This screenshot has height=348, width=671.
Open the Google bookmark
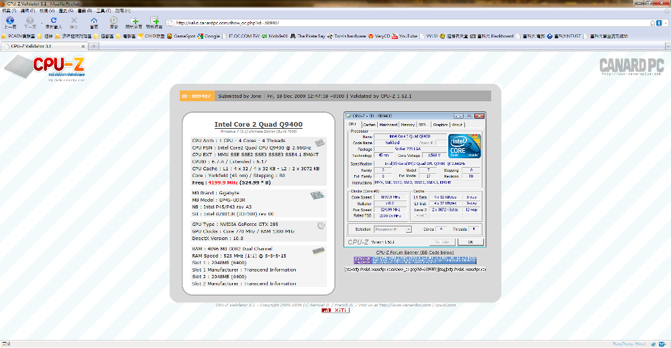coord(209,36)
